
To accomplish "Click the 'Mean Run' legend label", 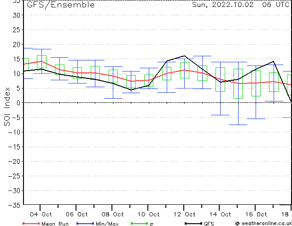I will pos(55,224).
